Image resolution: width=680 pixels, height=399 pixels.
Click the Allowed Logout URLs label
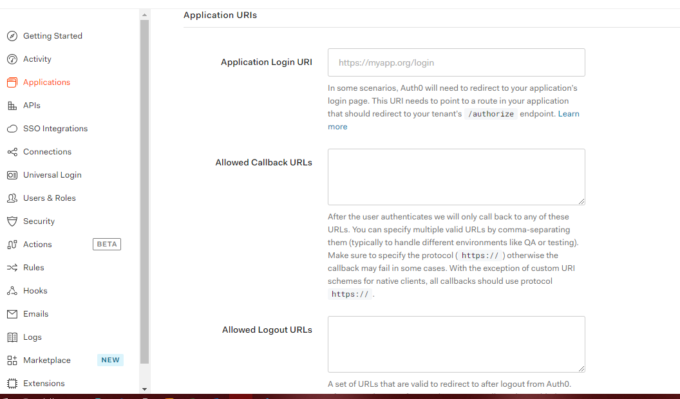[x=267, y=329]
